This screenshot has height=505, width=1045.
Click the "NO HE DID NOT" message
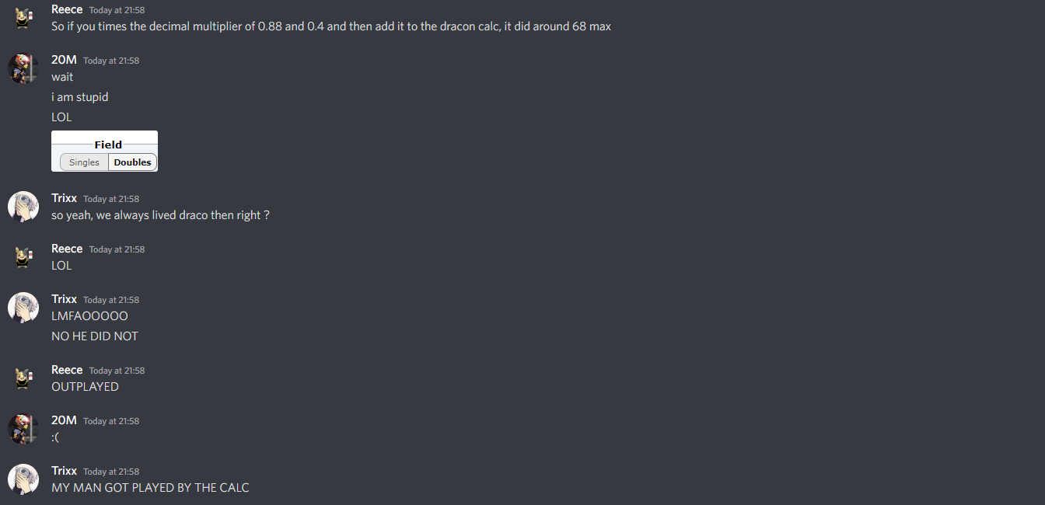(95, 336)
